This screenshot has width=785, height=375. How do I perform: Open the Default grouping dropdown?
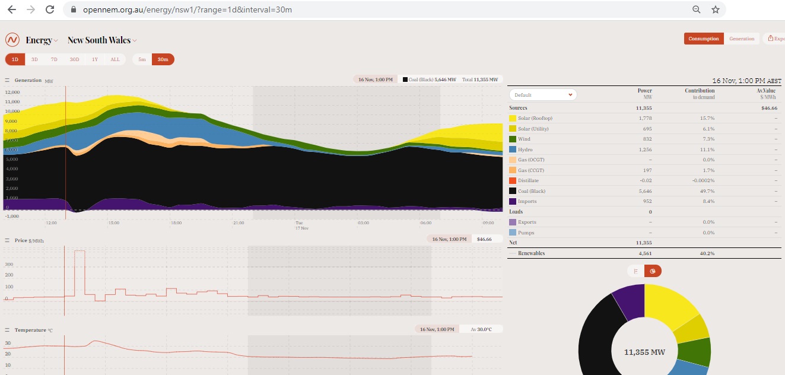pyautogui.click(x=543, y=95)
